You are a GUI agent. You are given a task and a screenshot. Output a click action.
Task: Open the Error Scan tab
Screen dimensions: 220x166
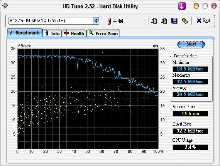(x=103, y=34)
